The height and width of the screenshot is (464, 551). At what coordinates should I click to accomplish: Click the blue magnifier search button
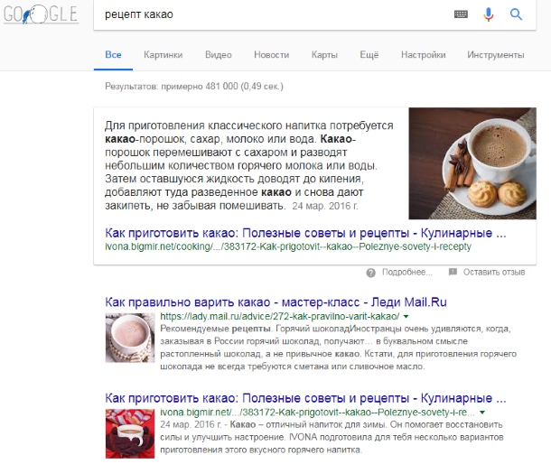(516, 14)
